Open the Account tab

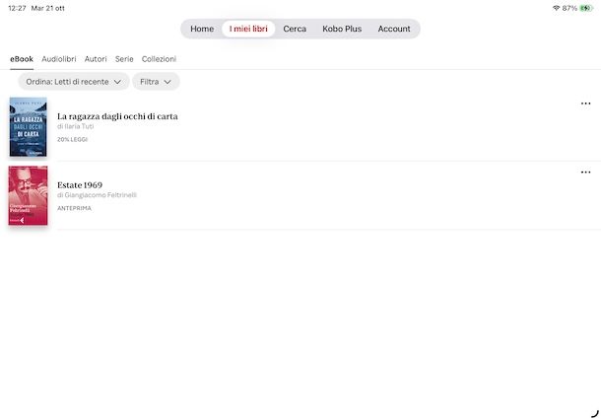394,29
